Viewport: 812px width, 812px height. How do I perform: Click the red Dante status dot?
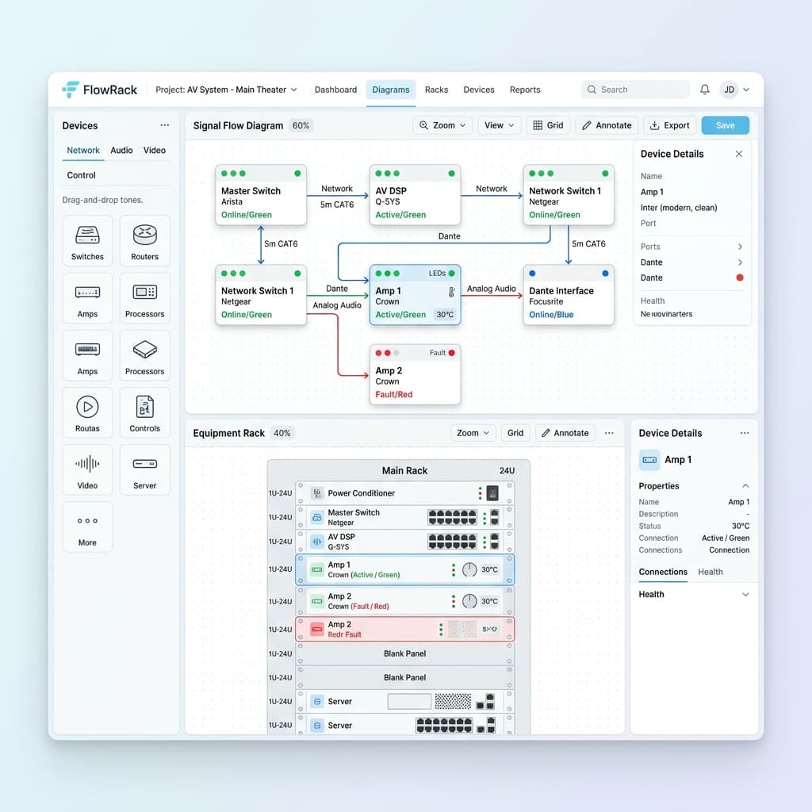point(740,278)
